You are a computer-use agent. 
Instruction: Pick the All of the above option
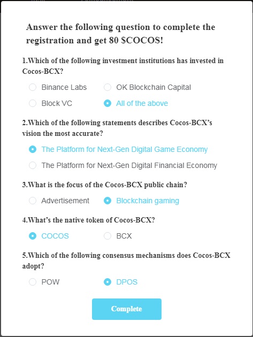click(x=108, y=103)
